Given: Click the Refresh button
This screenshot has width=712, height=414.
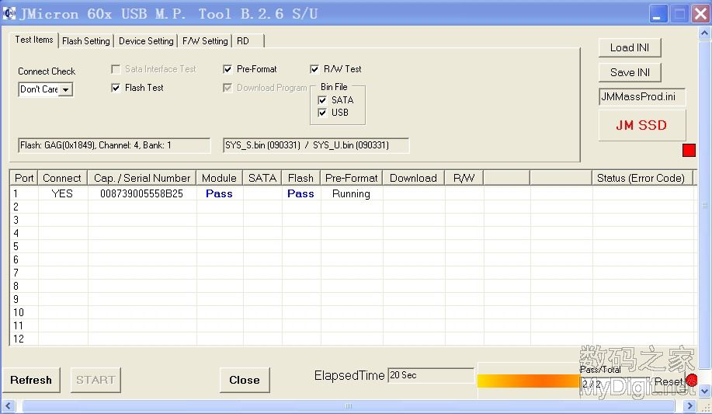Looking at the screenshot, I should (31, 380).
